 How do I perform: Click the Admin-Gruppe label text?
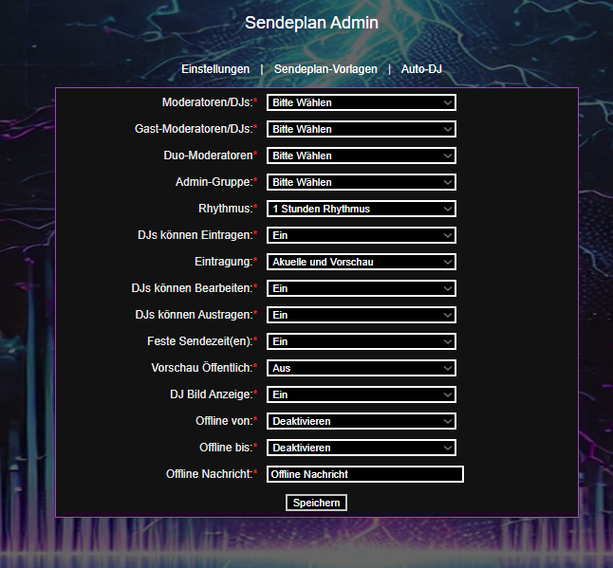point(216,182)
